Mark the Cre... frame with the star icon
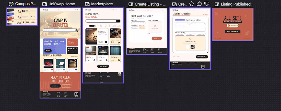The image size is (281, 111). point(192,4)
